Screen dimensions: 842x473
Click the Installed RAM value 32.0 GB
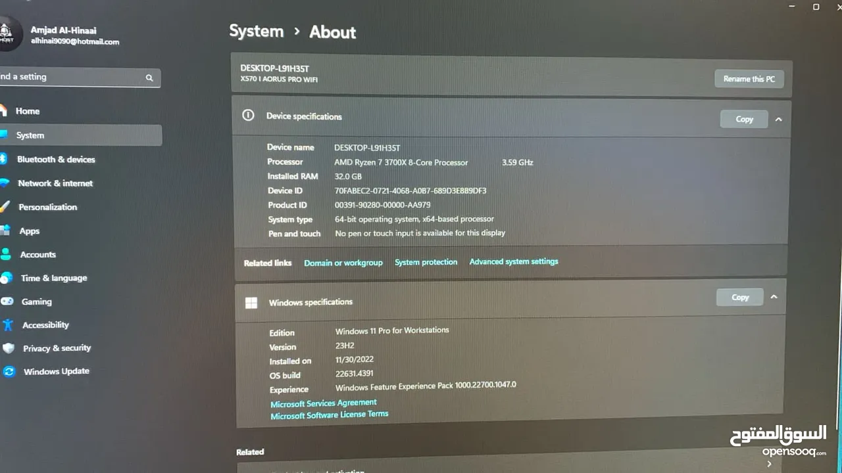[x=348, y=177]
